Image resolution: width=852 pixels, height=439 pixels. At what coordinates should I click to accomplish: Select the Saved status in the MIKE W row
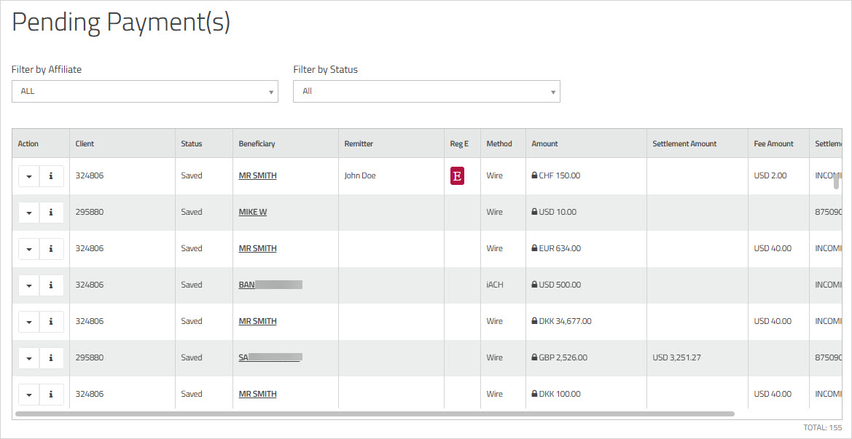(191, 212)
